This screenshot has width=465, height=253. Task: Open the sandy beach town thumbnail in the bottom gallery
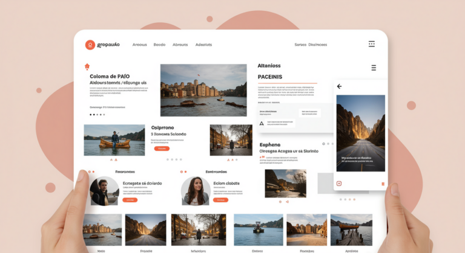(307, 230)
